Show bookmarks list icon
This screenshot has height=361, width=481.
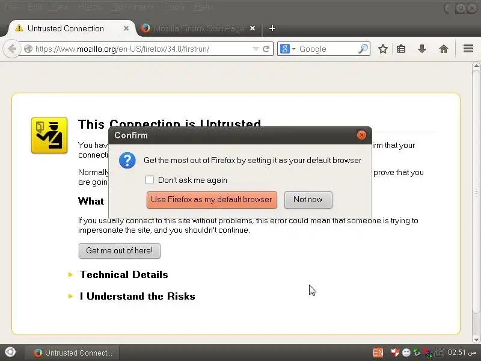(401, 49)
